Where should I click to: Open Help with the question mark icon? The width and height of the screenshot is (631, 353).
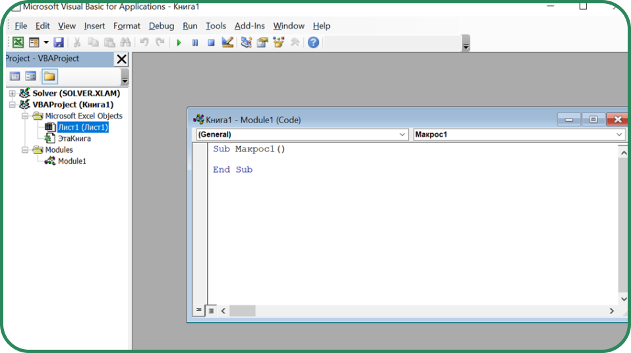pos(313,42)
